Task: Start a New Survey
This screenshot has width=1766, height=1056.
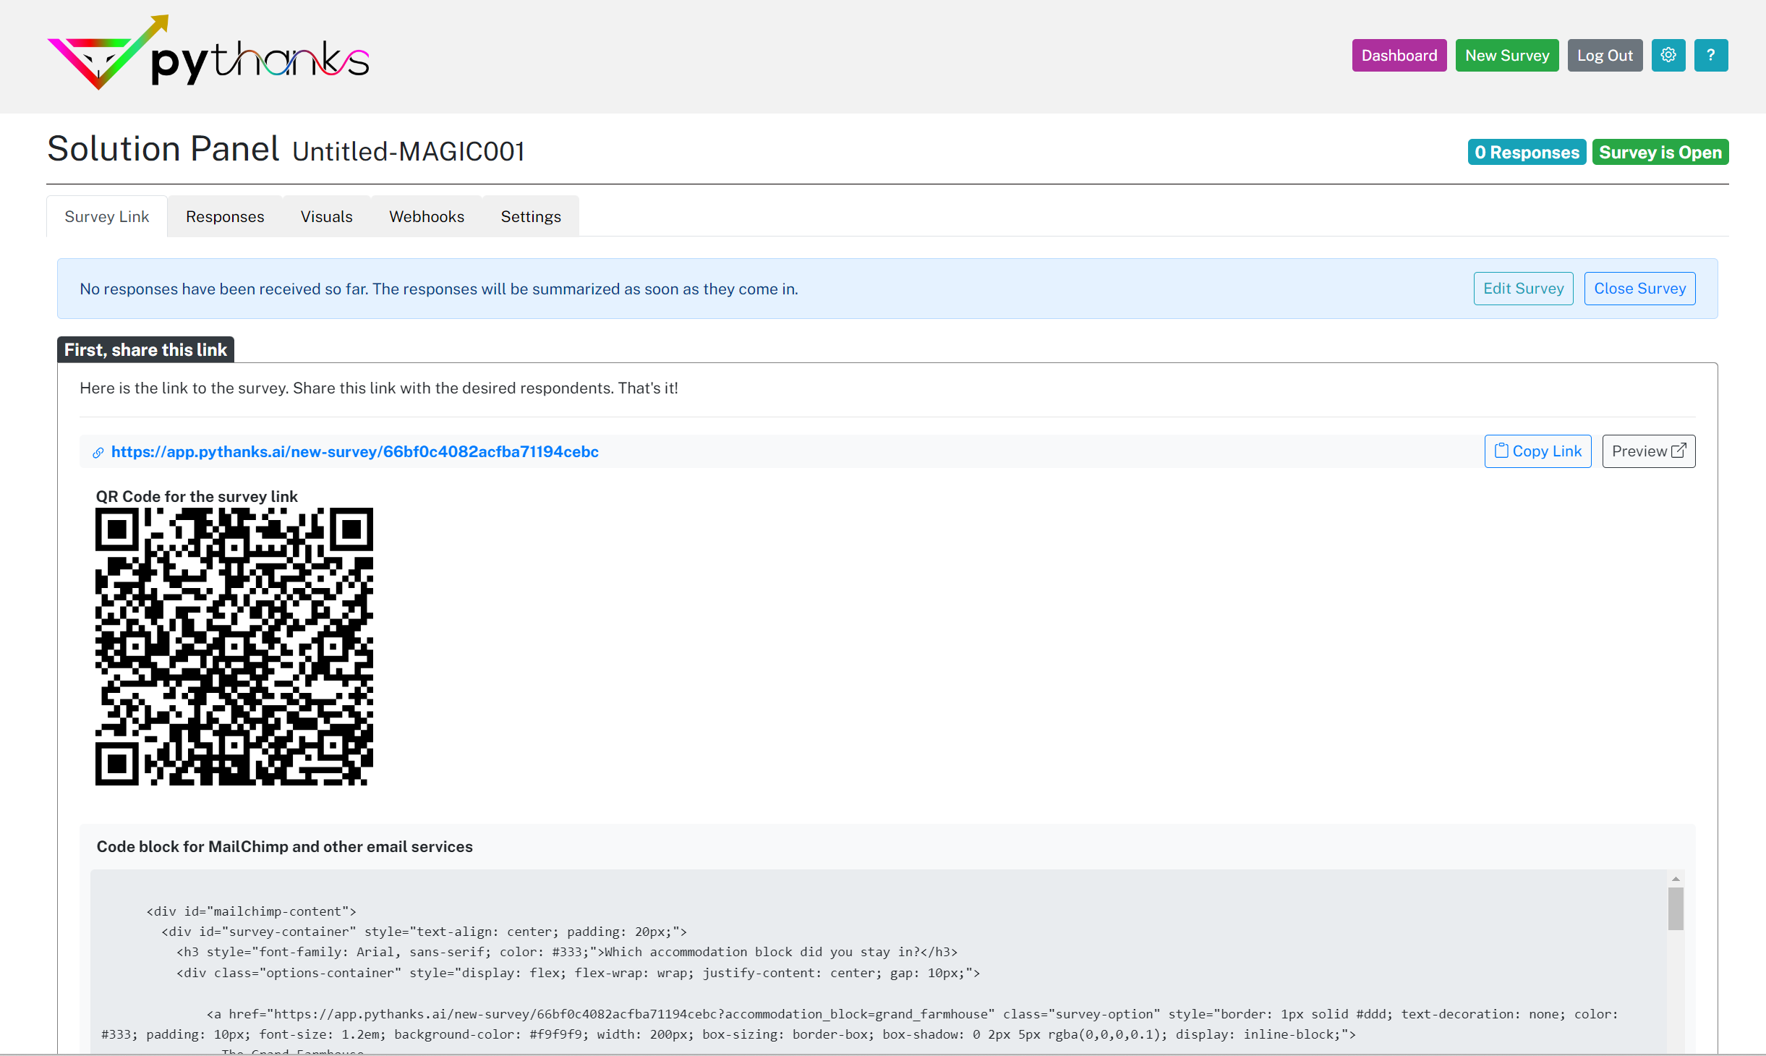Action: click(x=1506, y=55)
